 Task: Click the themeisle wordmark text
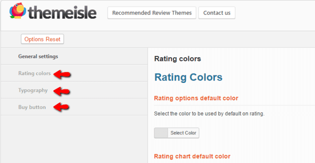coord(62,13)
